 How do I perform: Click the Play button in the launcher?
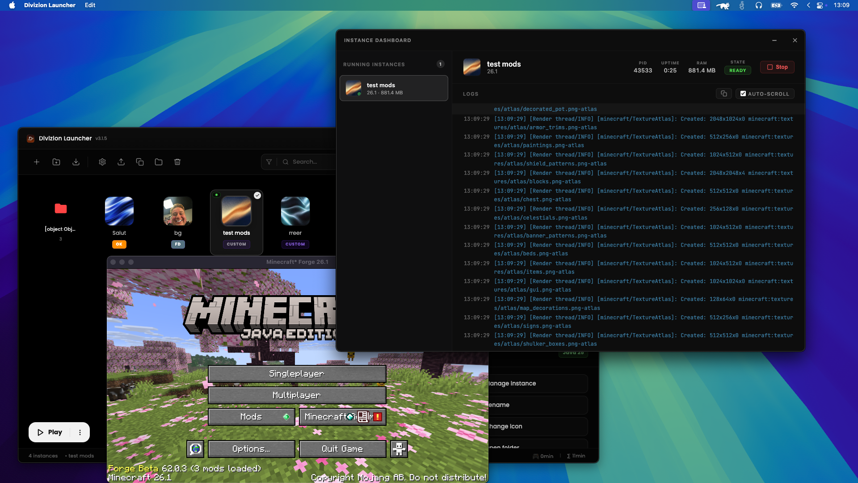click(50, 432)
